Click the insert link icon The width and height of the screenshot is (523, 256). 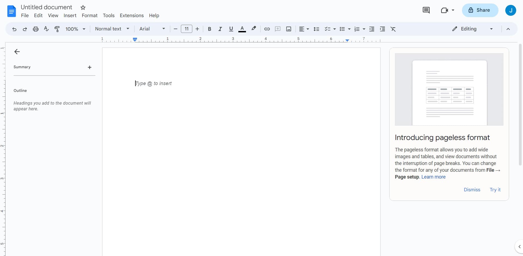tap(267, 29)
